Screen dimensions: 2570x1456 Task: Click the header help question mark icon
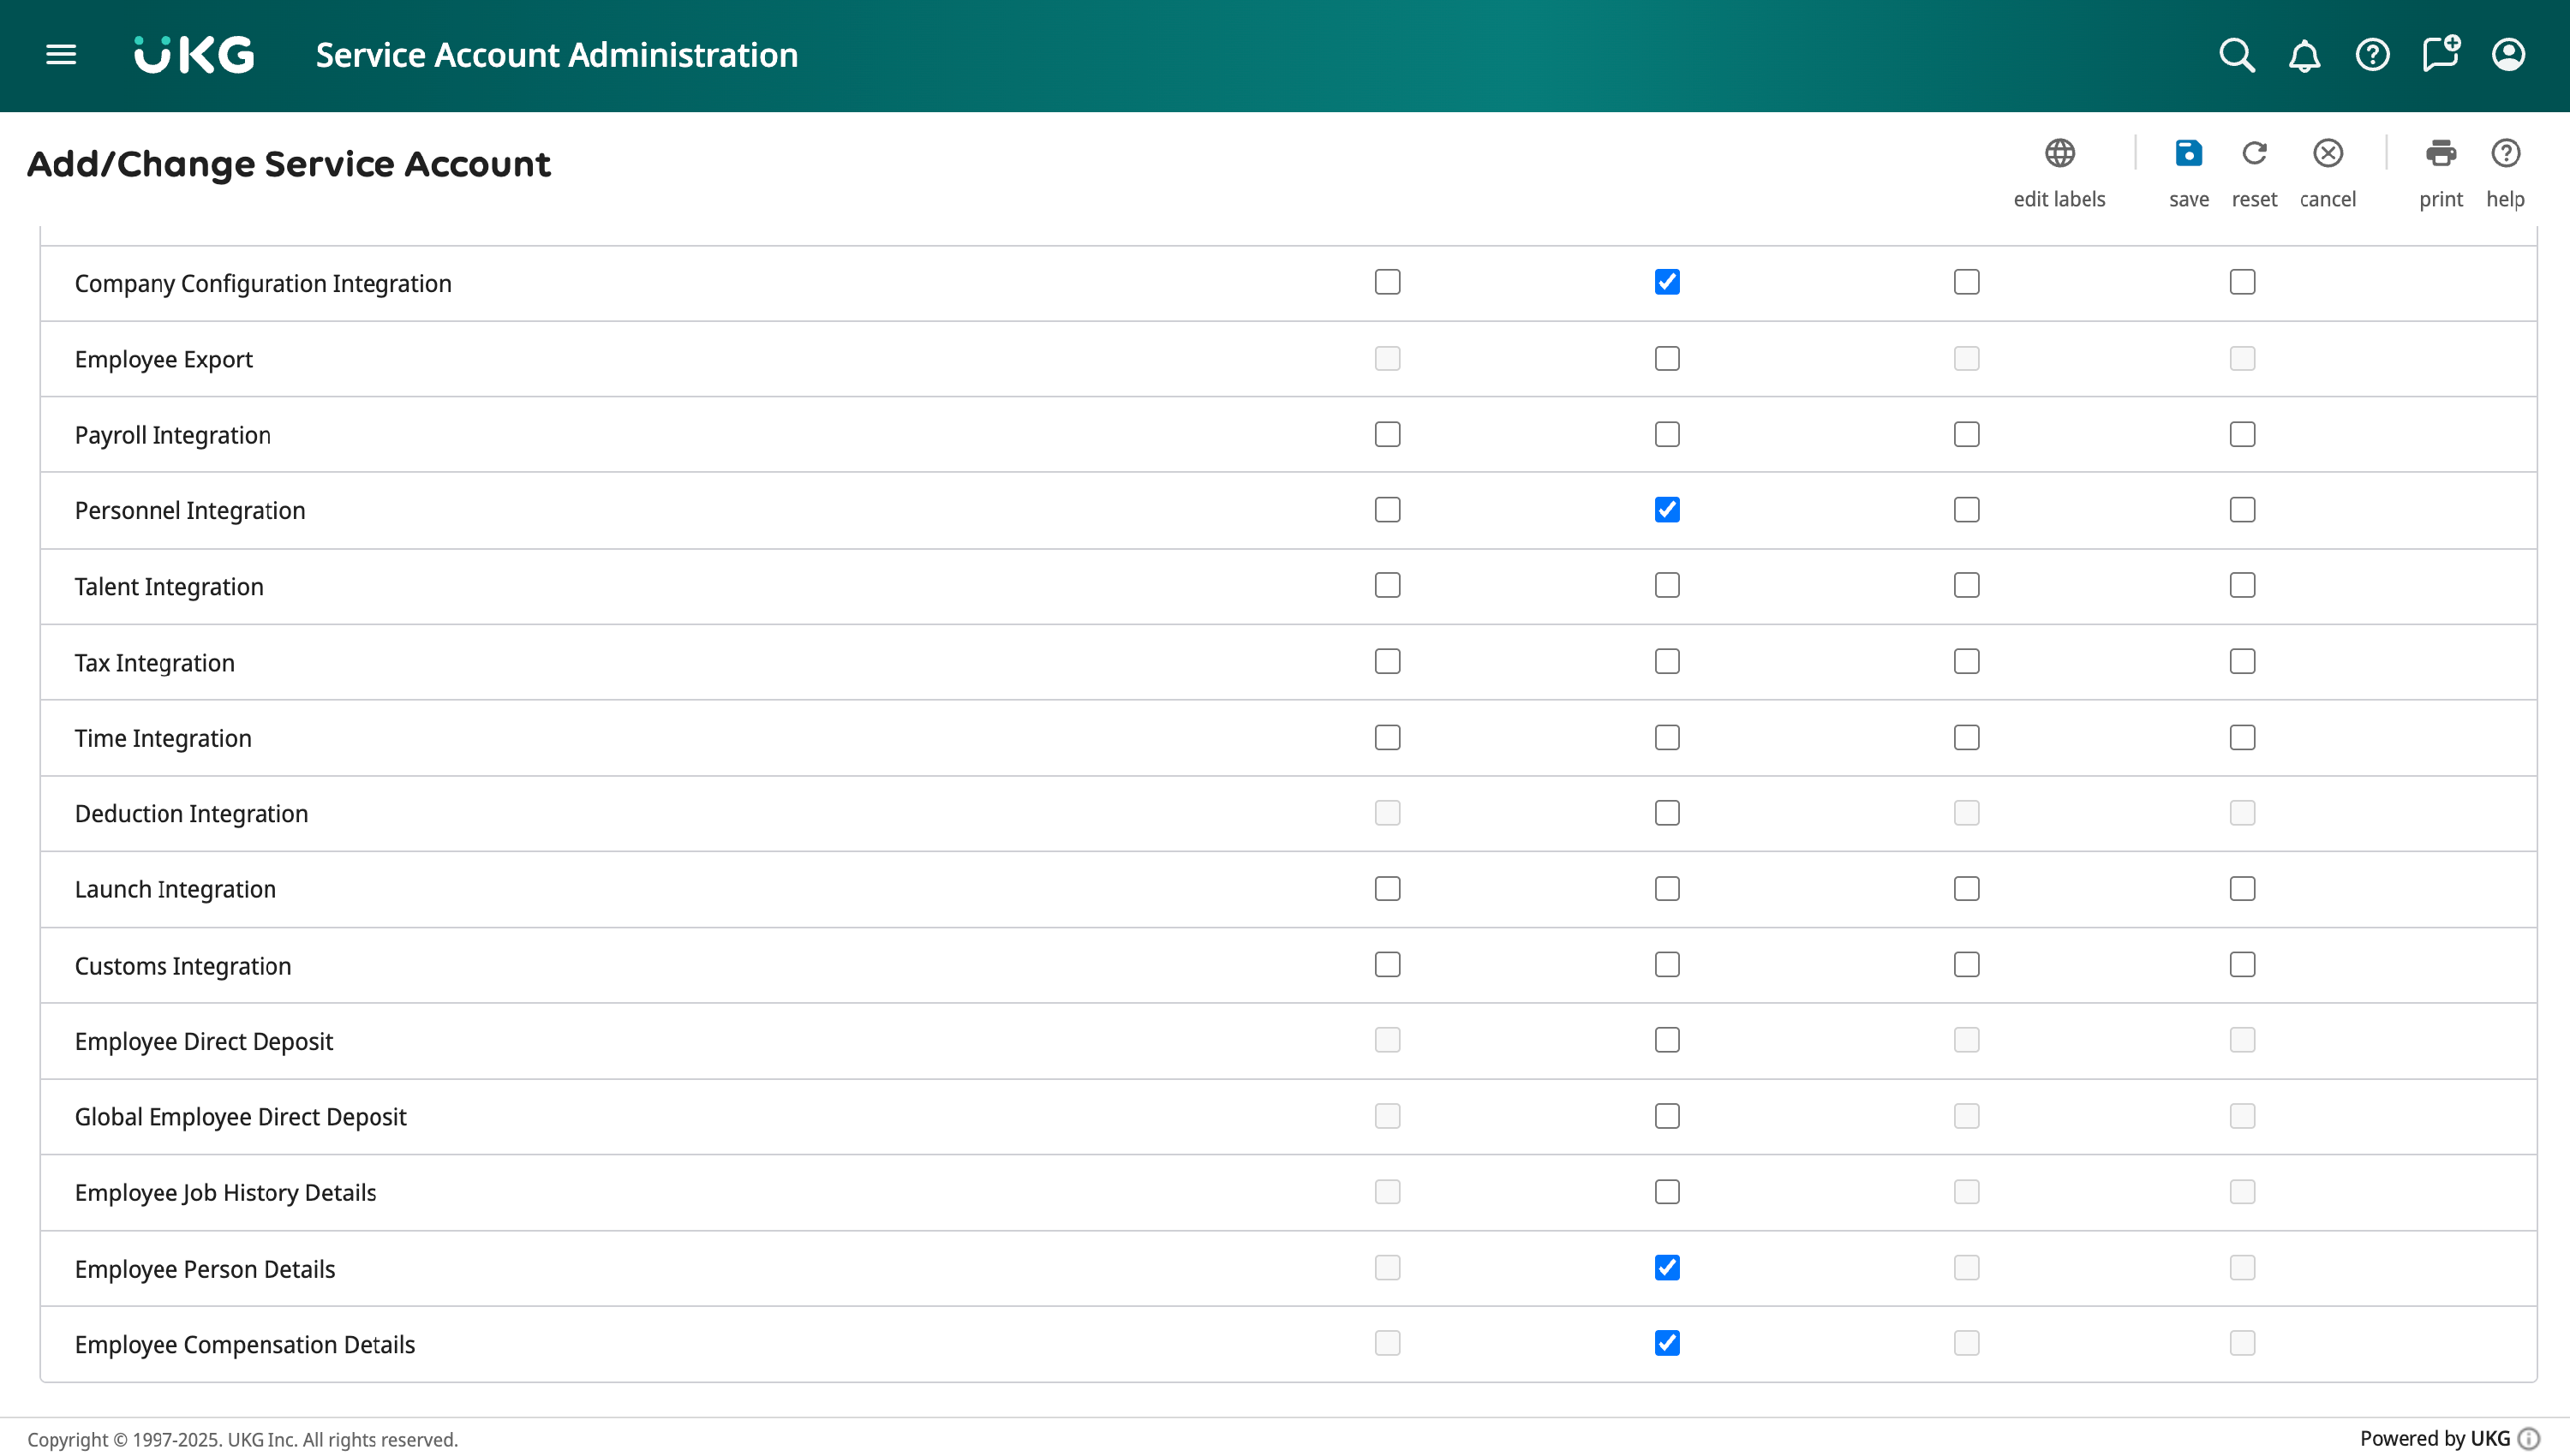(x=2372, y=55)
